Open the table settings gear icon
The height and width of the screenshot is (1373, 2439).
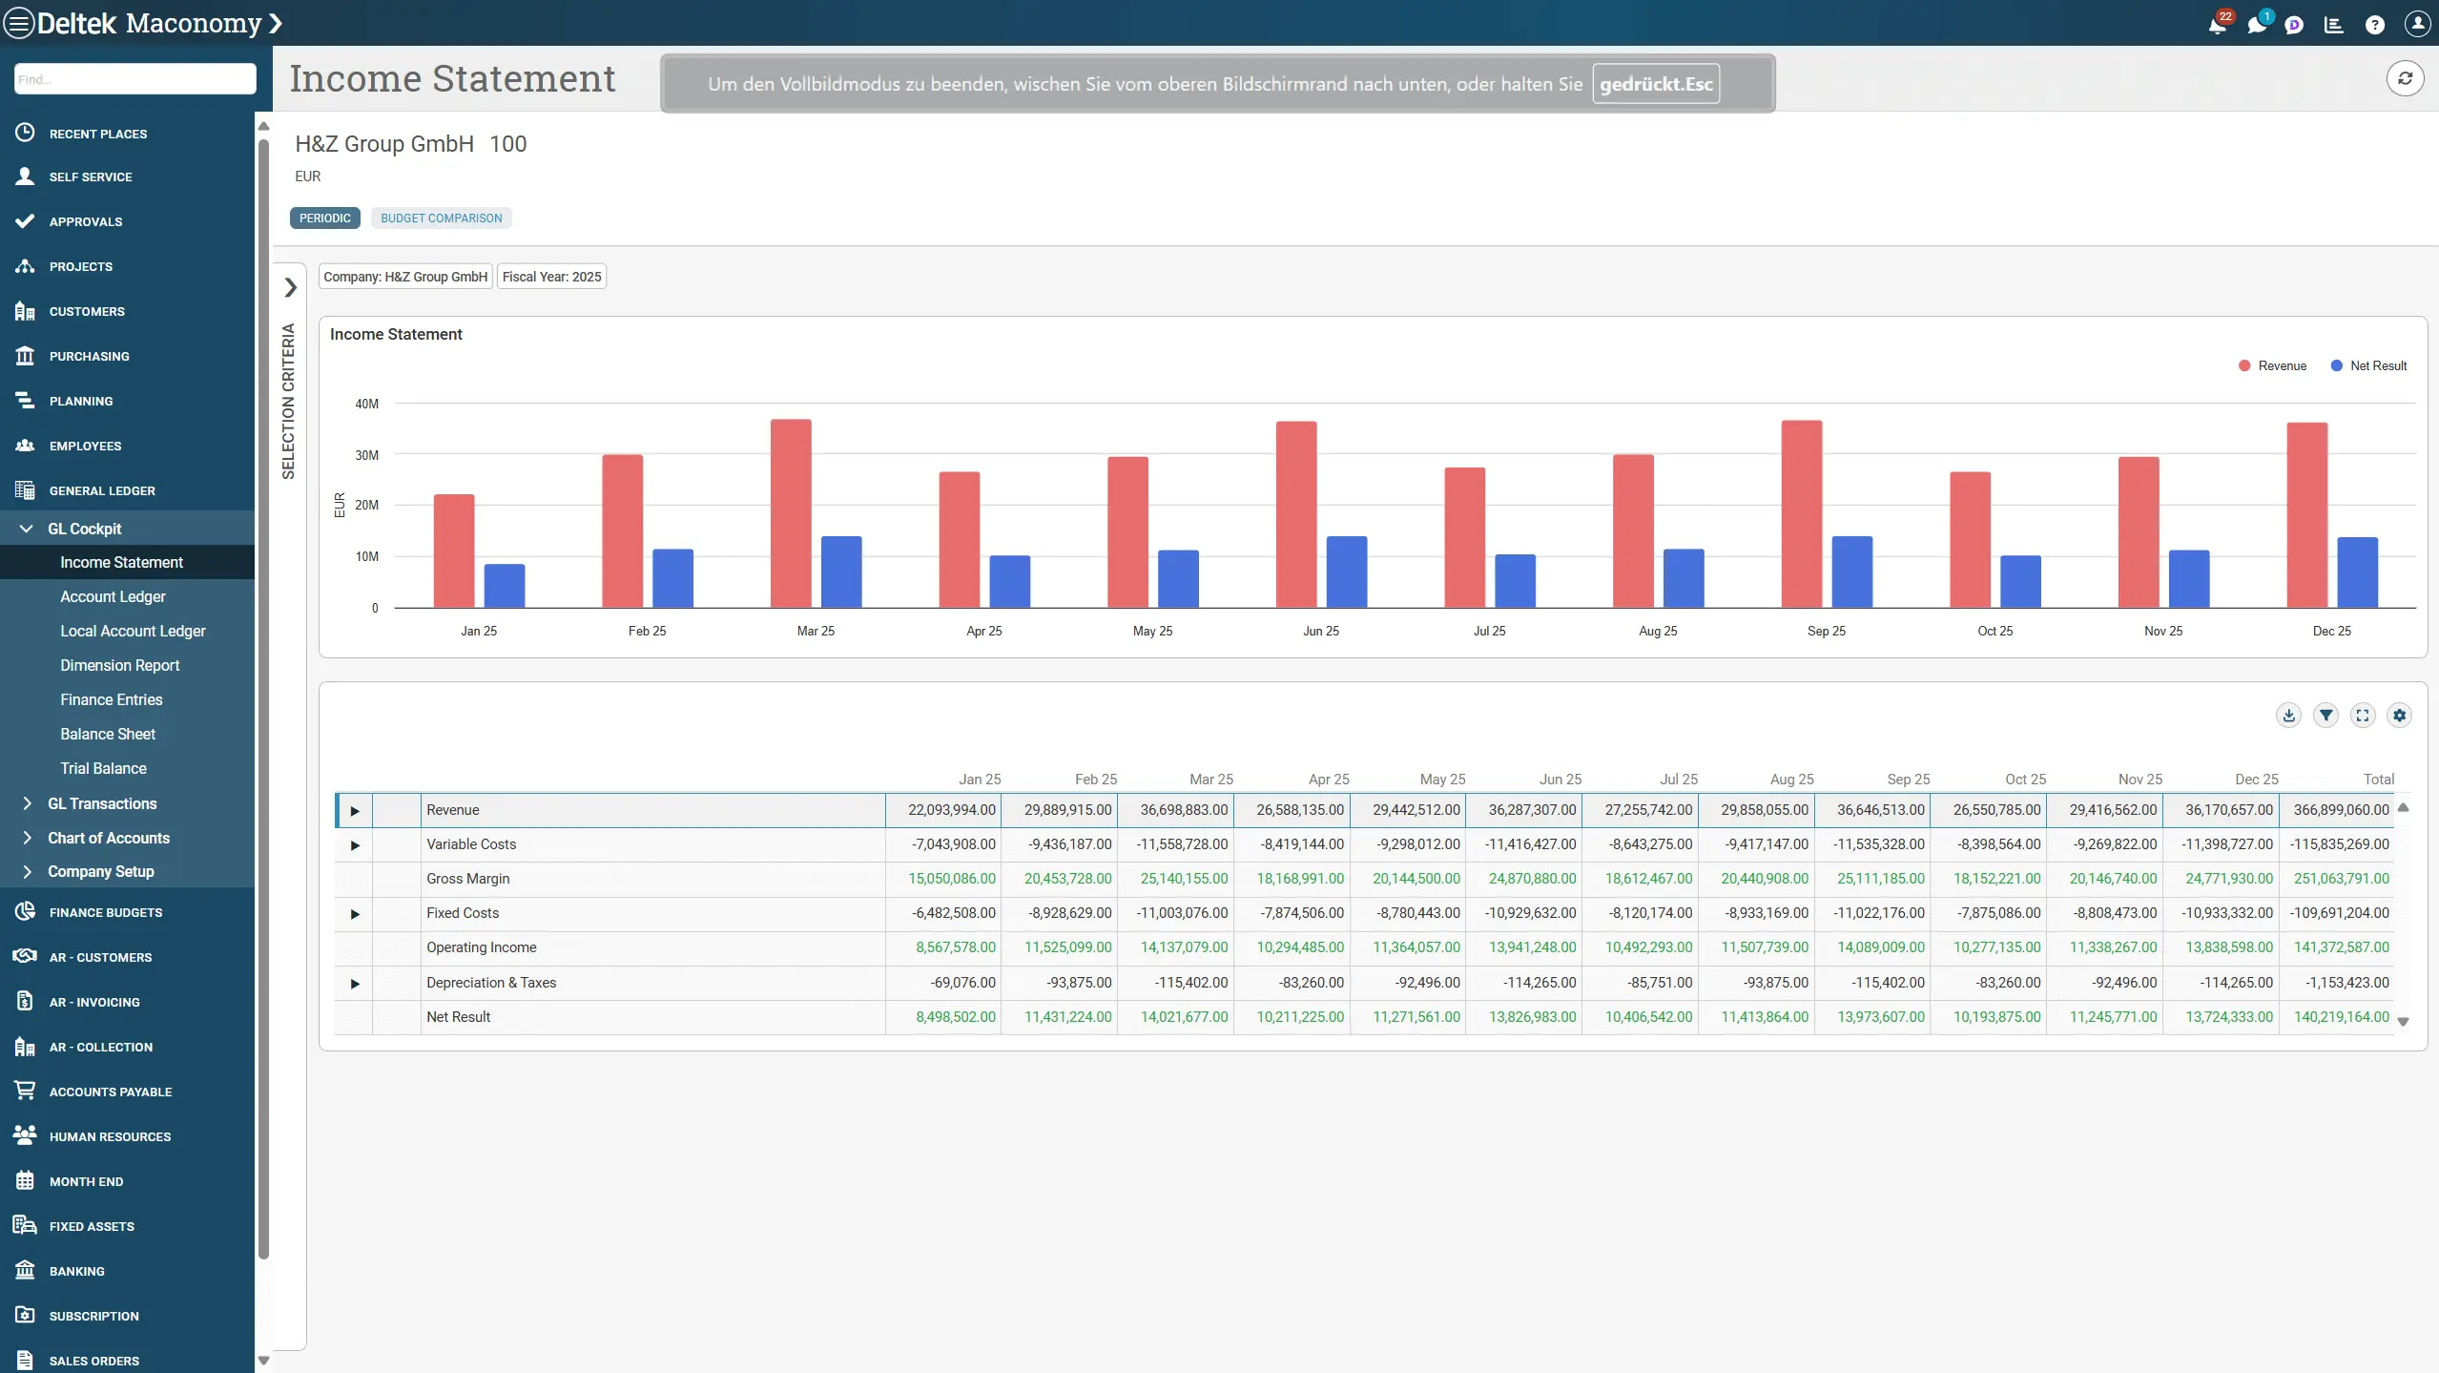[2399, 715]
